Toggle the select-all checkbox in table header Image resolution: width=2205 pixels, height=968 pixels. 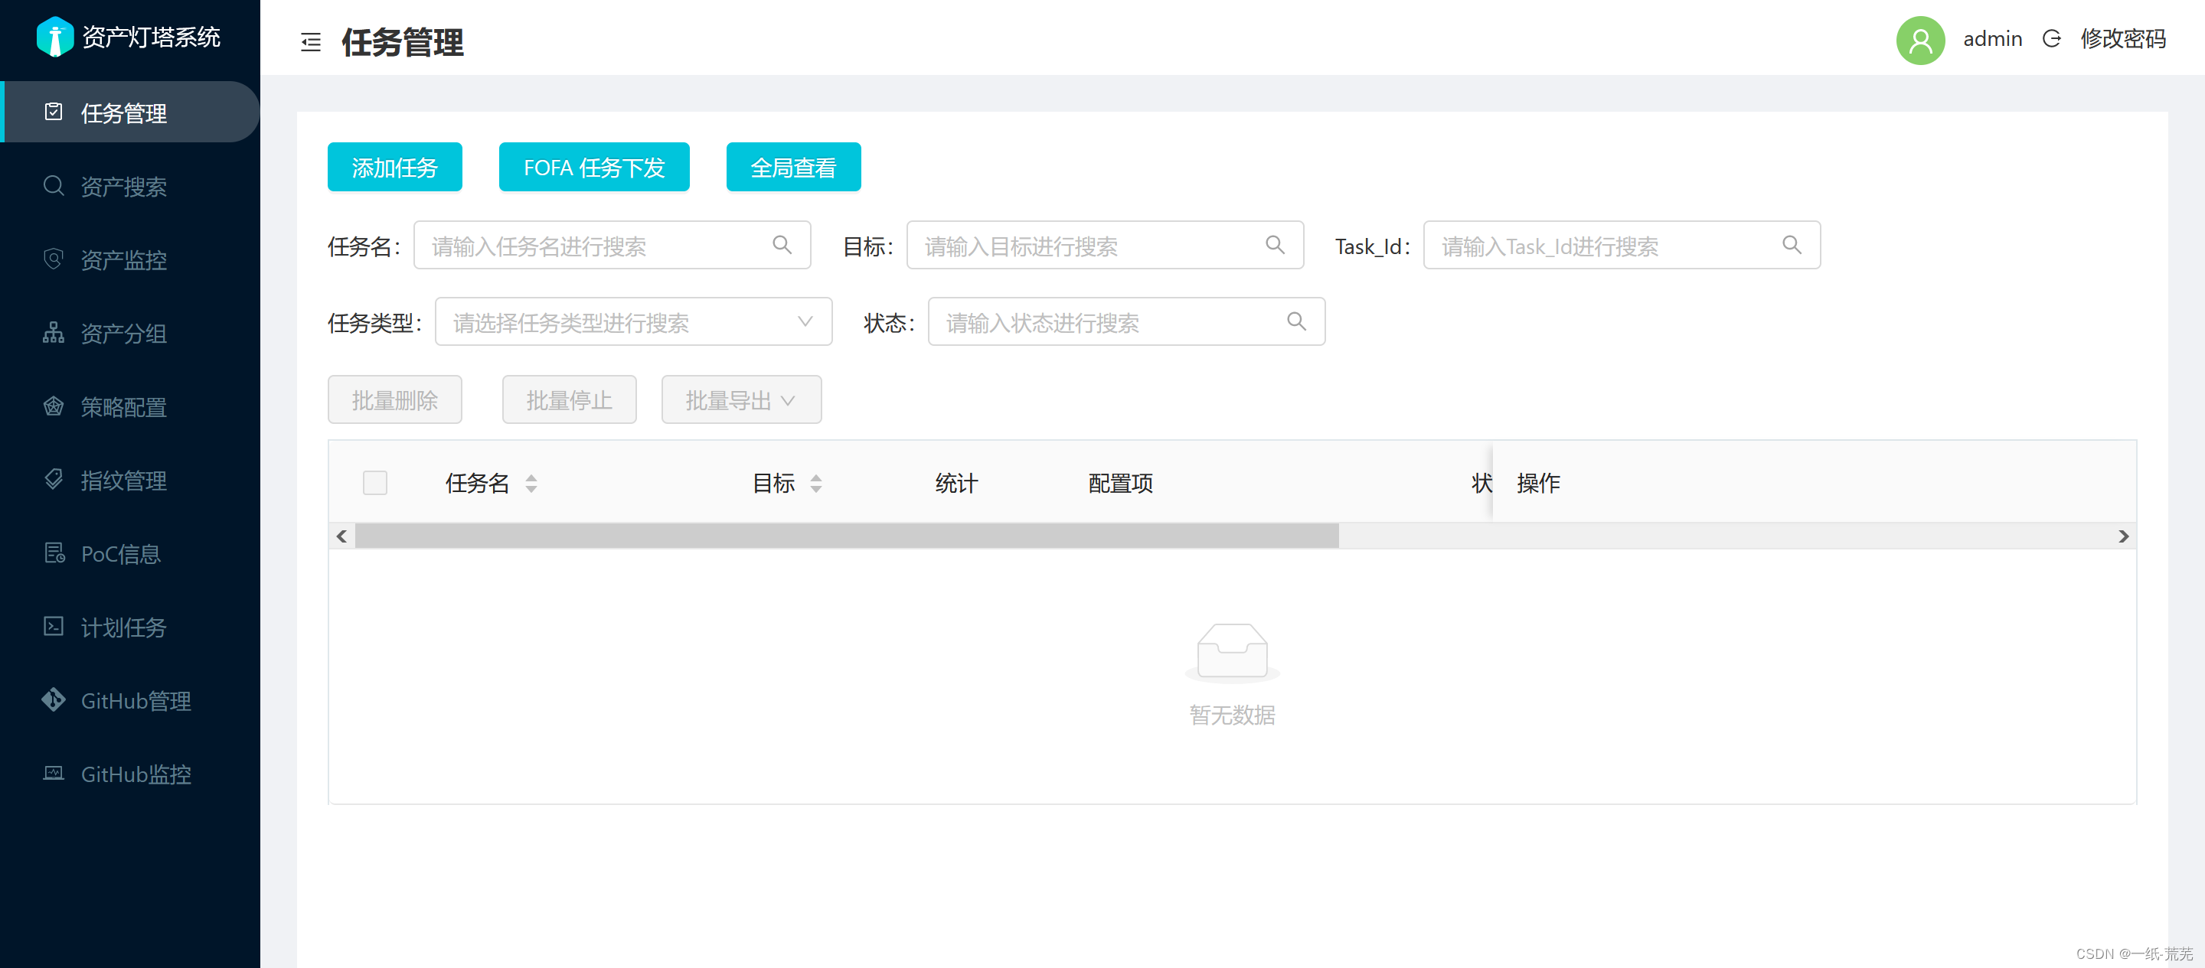coord(375,483)
